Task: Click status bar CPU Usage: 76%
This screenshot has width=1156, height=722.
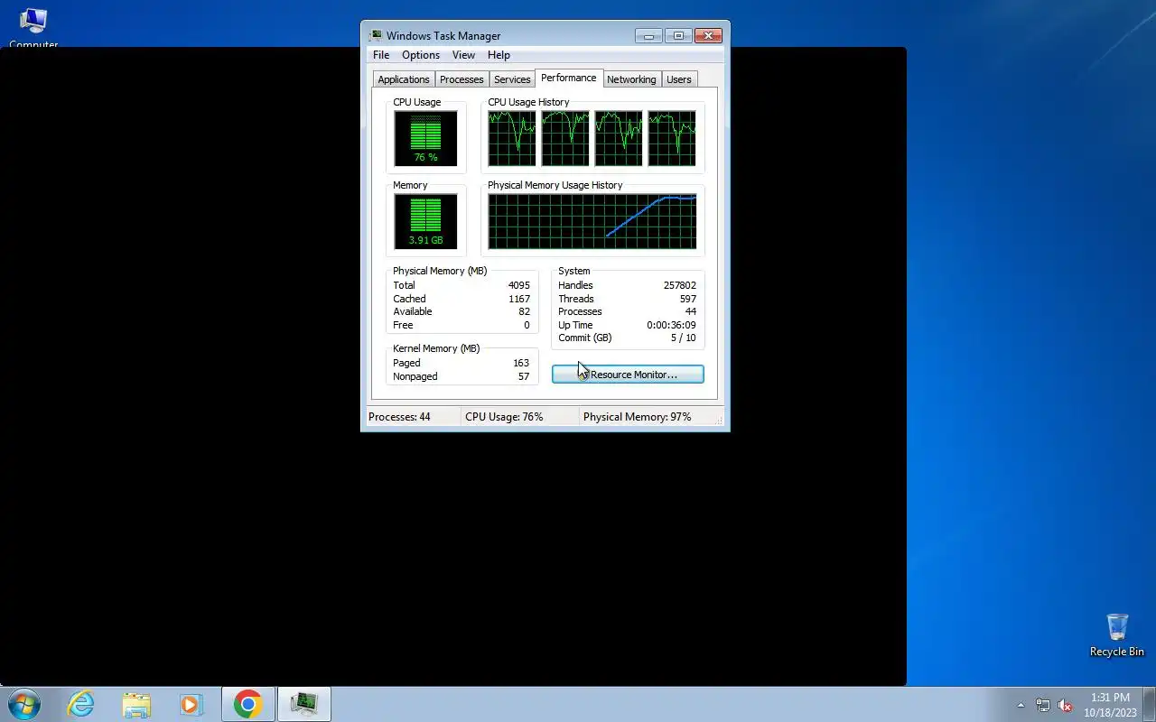Action: [504, 417]
